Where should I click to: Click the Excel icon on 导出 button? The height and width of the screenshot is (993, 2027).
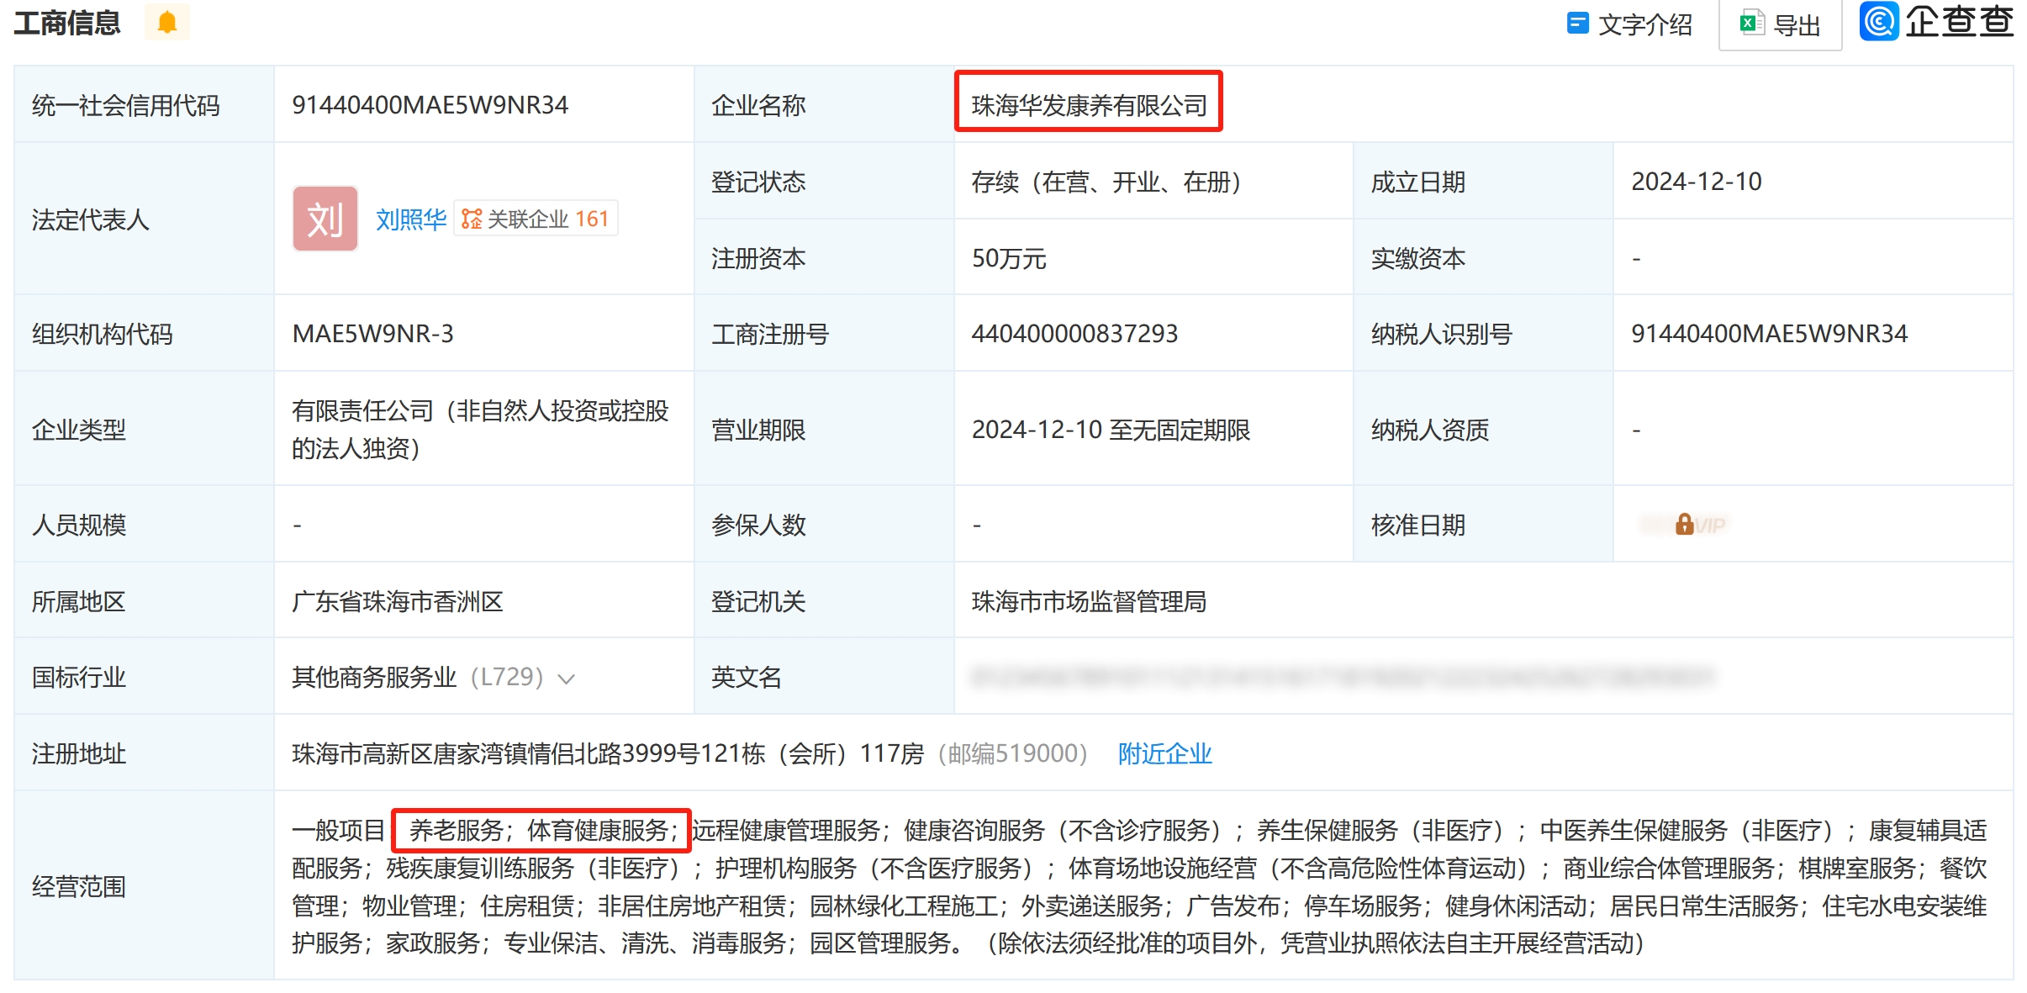pos(1751,23)
